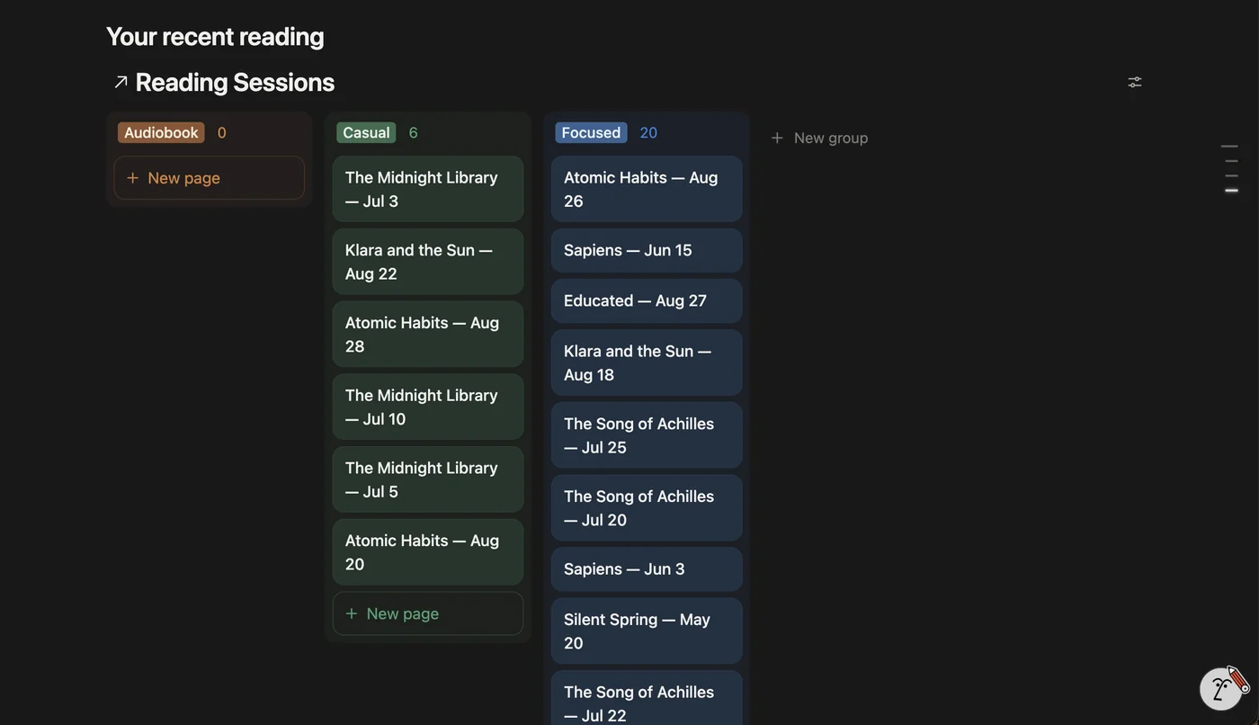Open Klara and the Sun — Aug 22 card

(x=428, y=262)
